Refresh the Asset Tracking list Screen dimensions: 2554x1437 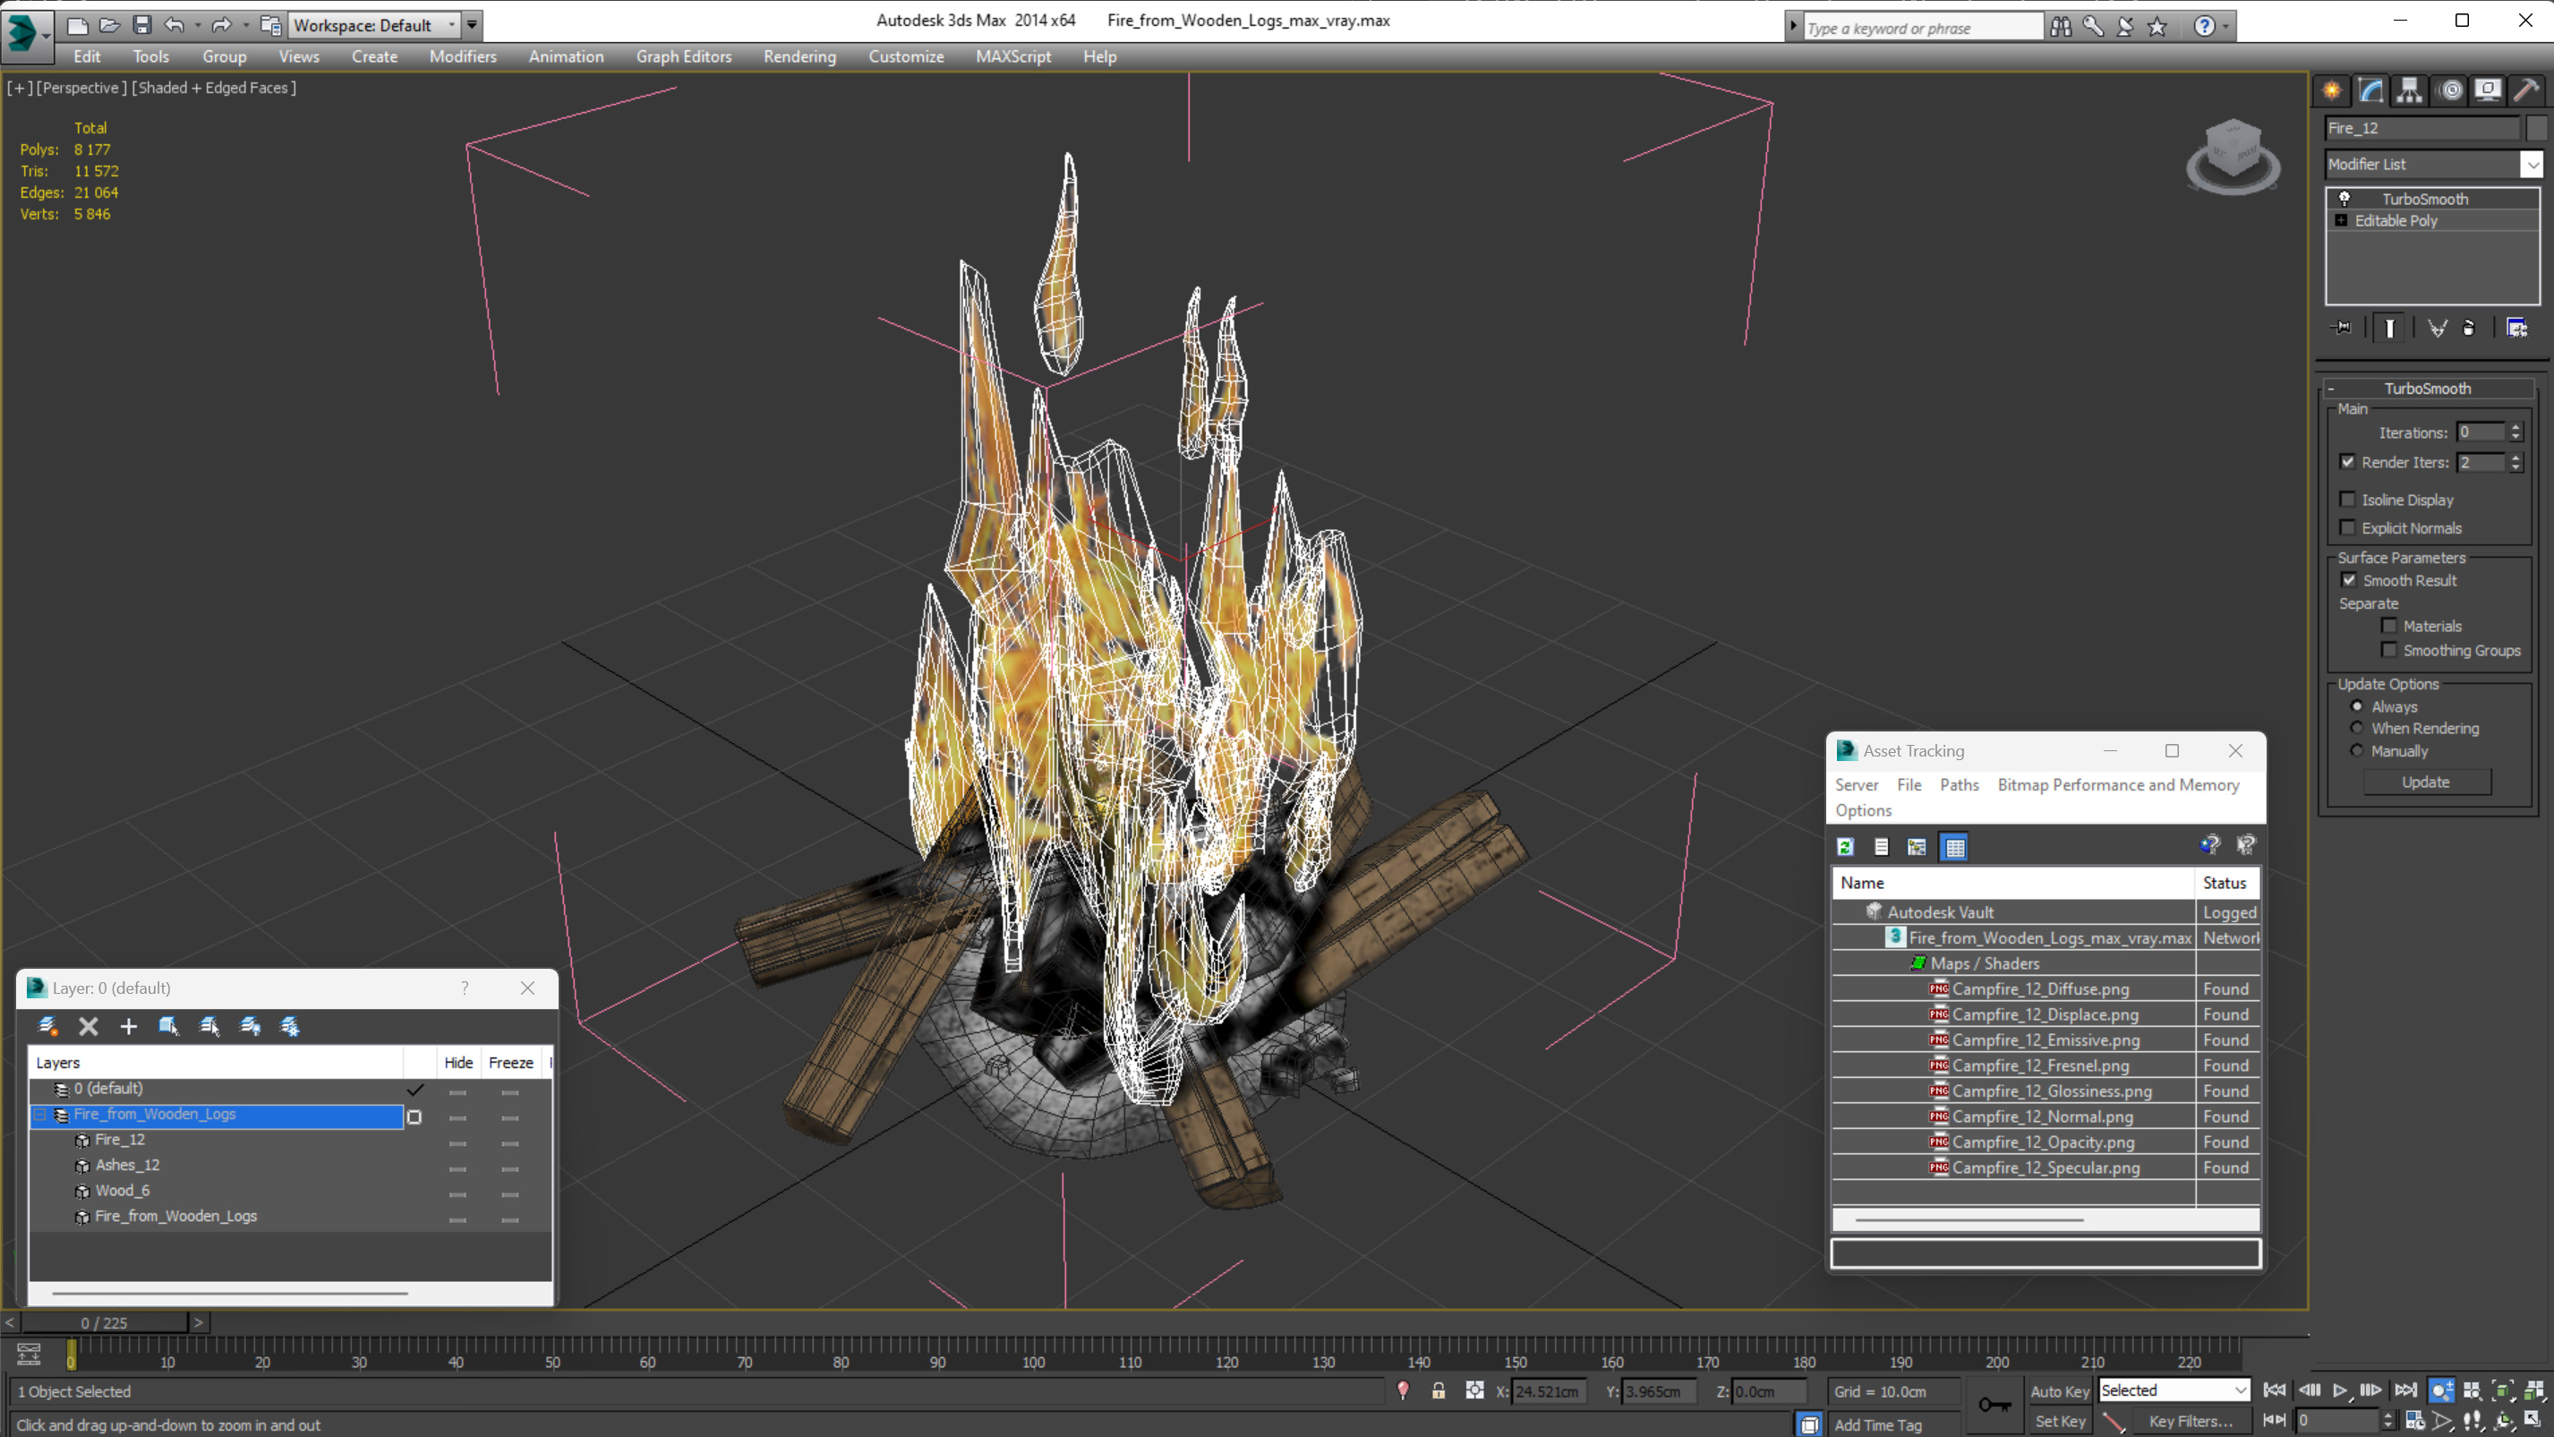(x=1845, y=847)
